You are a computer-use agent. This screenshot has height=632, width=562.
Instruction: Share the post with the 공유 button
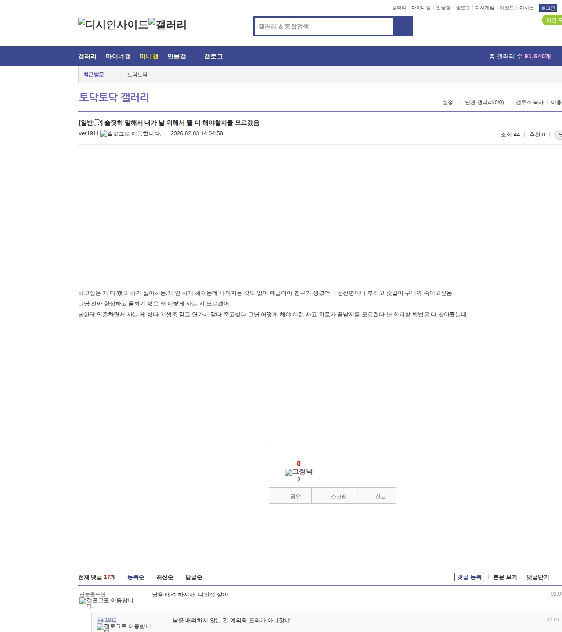(295, 496)
